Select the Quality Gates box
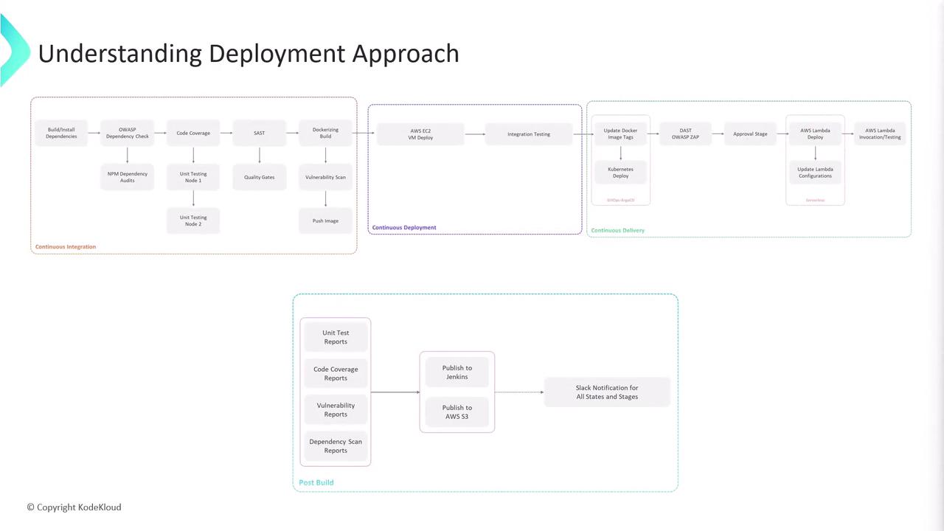944x531 pixels. coord(259,177)
